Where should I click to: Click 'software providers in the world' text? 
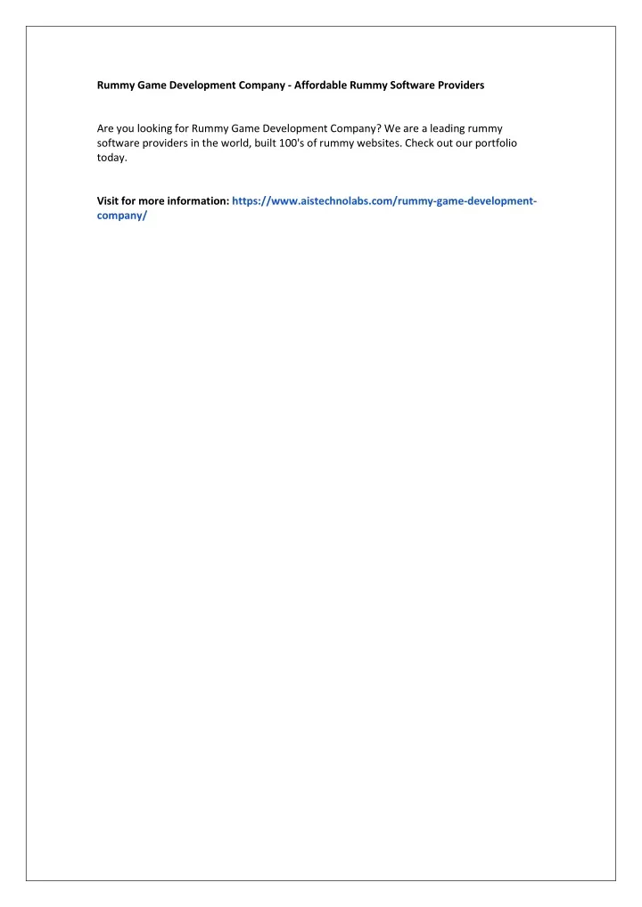(x=173, y=143)
